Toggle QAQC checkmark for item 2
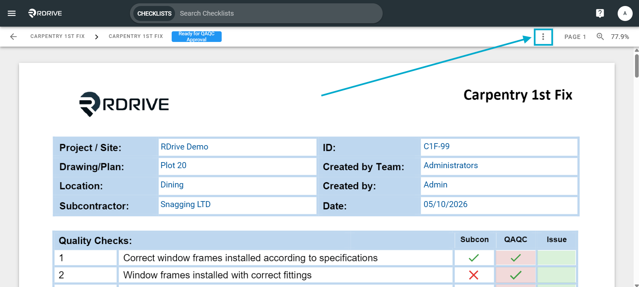This screenshot has height=287, width=639. [x=516, y=275]
